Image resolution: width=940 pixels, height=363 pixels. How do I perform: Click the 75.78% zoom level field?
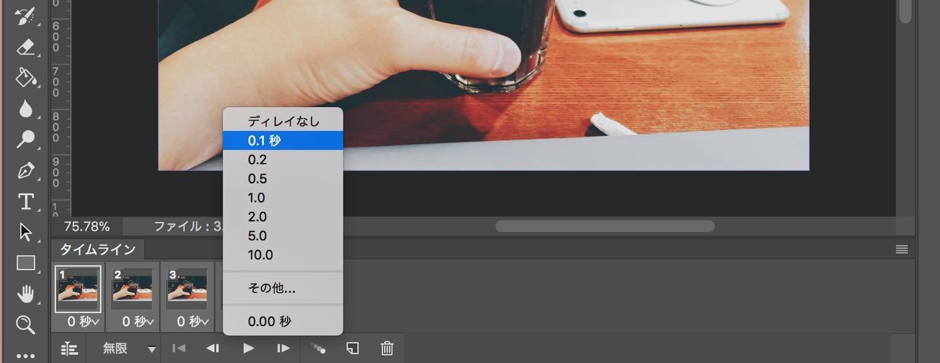[x=87, y=226]
